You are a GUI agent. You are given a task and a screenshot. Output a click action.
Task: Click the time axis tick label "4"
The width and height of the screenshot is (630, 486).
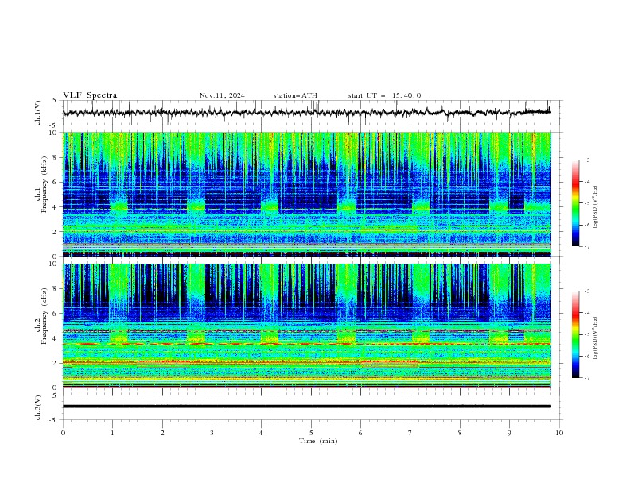click(261, 433)
